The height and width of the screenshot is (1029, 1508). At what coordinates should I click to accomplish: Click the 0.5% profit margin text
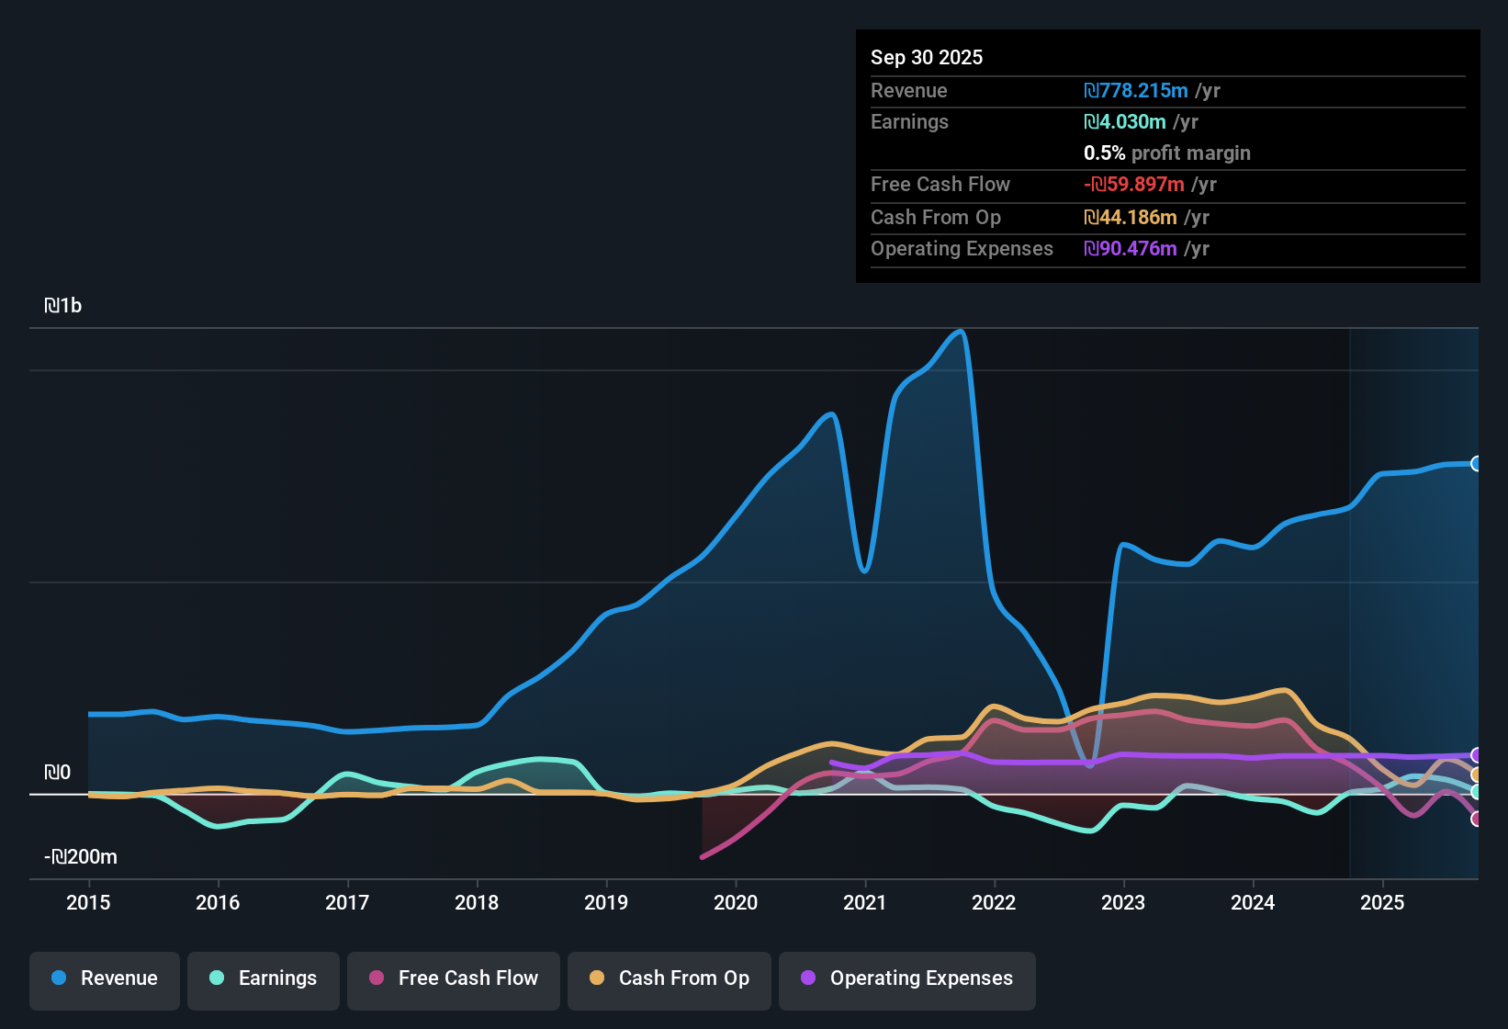click(x=1166, y=153)
